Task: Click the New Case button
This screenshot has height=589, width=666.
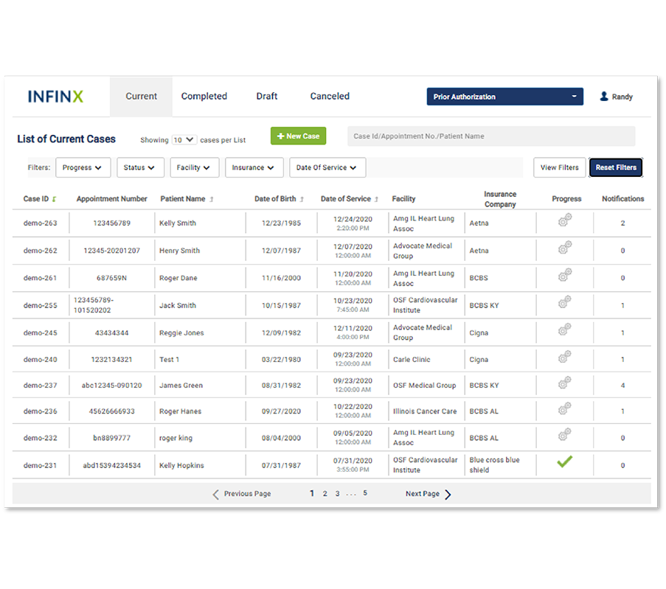Action: (298, 136)
